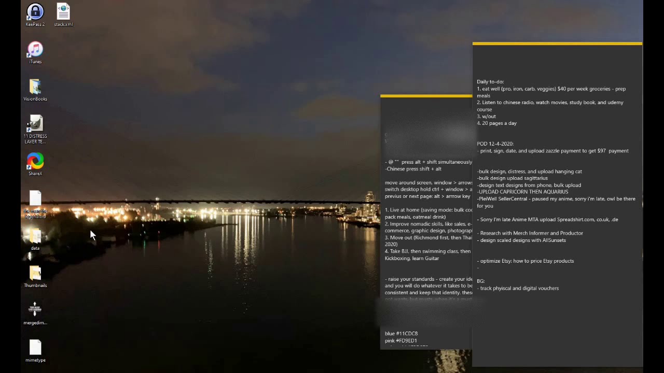This screenshot has height=373, width=664.
Task: Launch iTunes from the desktop
Action: click(x=35, y=52)
